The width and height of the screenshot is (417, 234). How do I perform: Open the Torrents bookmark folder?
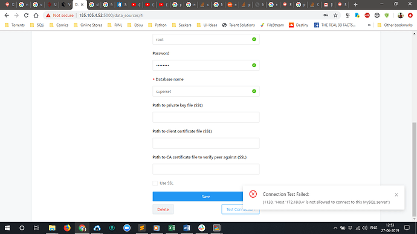pyautogui.click(x=15, y=25)
